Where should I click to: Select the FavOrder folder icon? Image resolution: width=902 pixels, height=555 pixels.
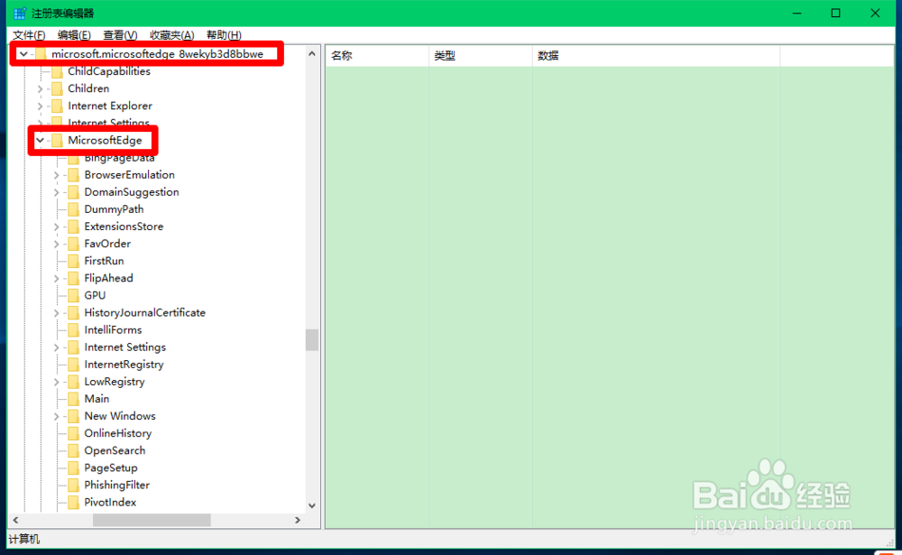tap(73, 244)
